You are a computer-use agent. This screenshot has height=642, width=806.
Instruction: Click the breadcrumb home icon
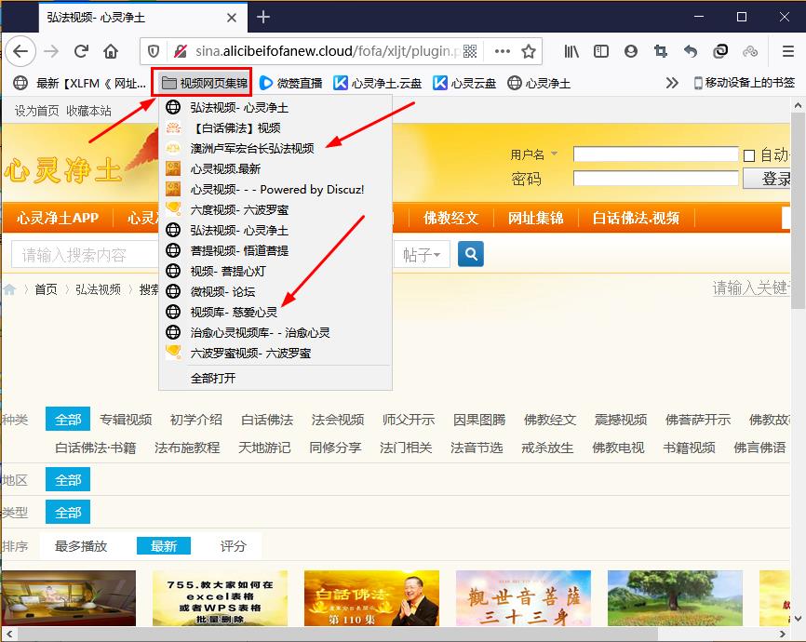pyautogui.click(x=9, y=289)
